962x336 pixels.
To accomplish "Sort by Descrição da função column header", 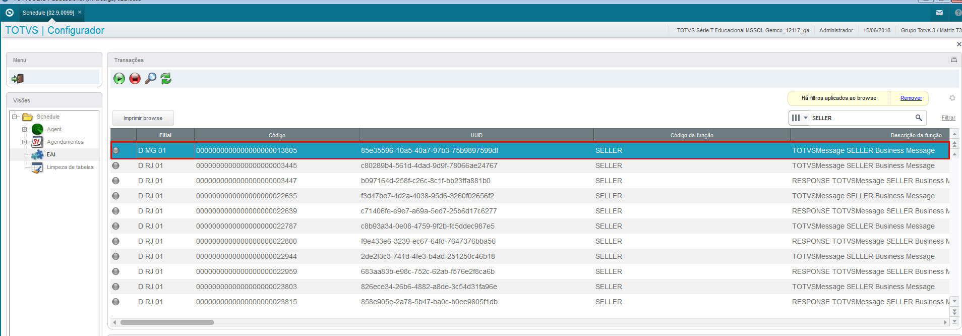I will [870, 135].
